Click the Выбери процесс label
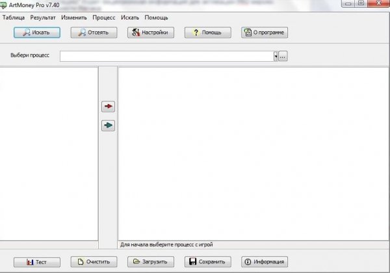 click(30, 55)
